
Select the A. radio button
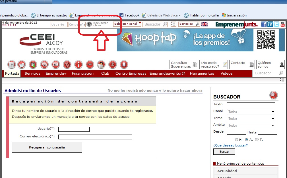click(247, 139)
